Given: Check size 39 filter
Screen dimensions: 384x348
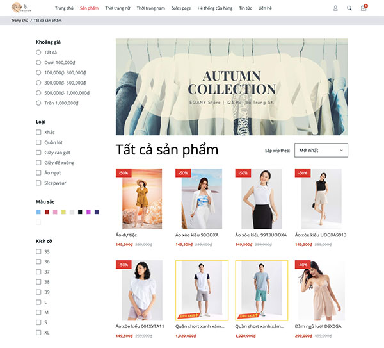Looking at the screenshot, I should point(38,292).
